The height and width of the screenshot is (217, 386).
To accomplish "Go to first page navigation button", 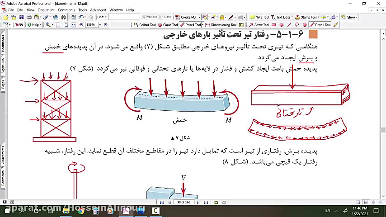I will 162,203.
